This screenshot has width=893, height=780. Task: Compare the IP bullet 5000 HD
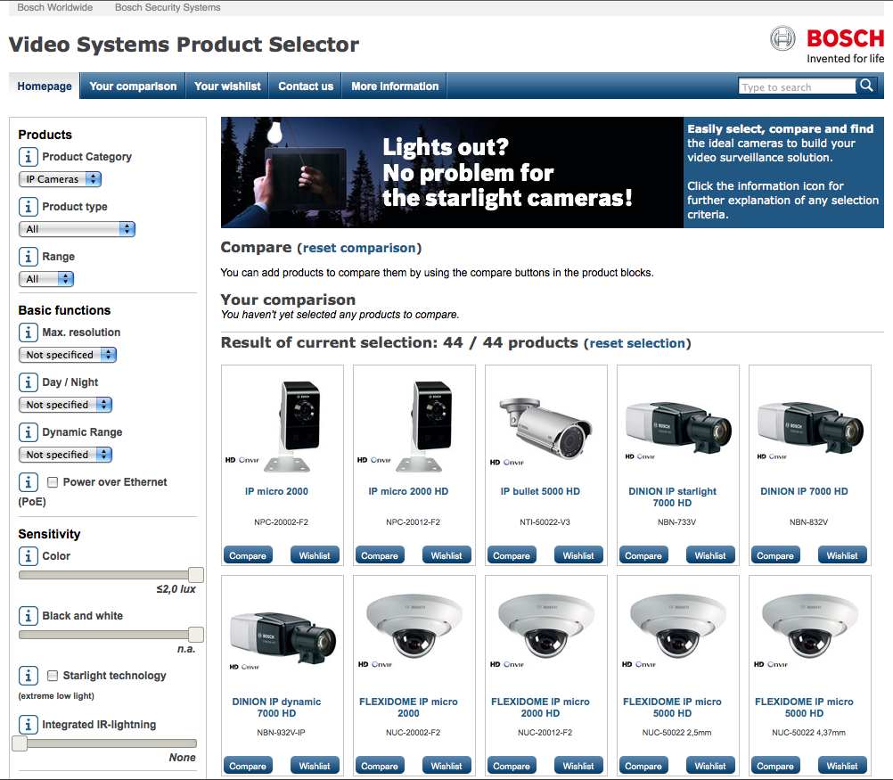512,555
